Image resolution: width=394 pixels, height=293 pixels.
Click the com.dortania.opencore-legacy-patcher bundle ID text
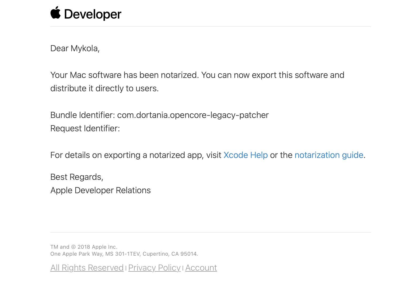193,115
